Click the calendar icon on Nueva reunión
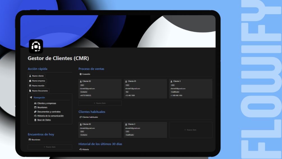The width and height of the screenshot is (282, 159). 30,86
